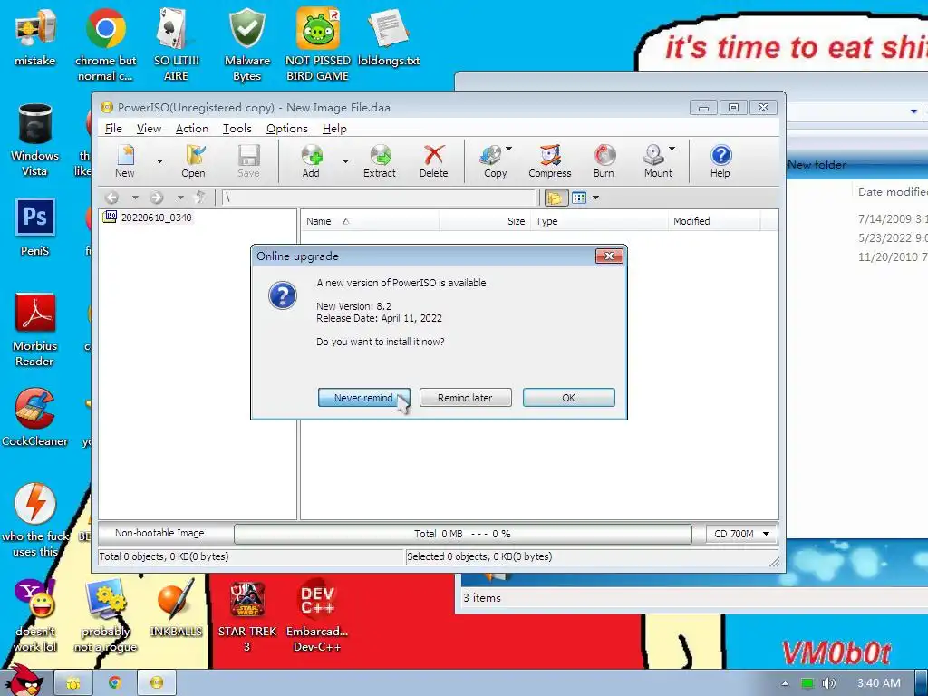Viewport: 928px width, 696px height.
Task: Click the Extract toolbar icon
Action: 380,160
